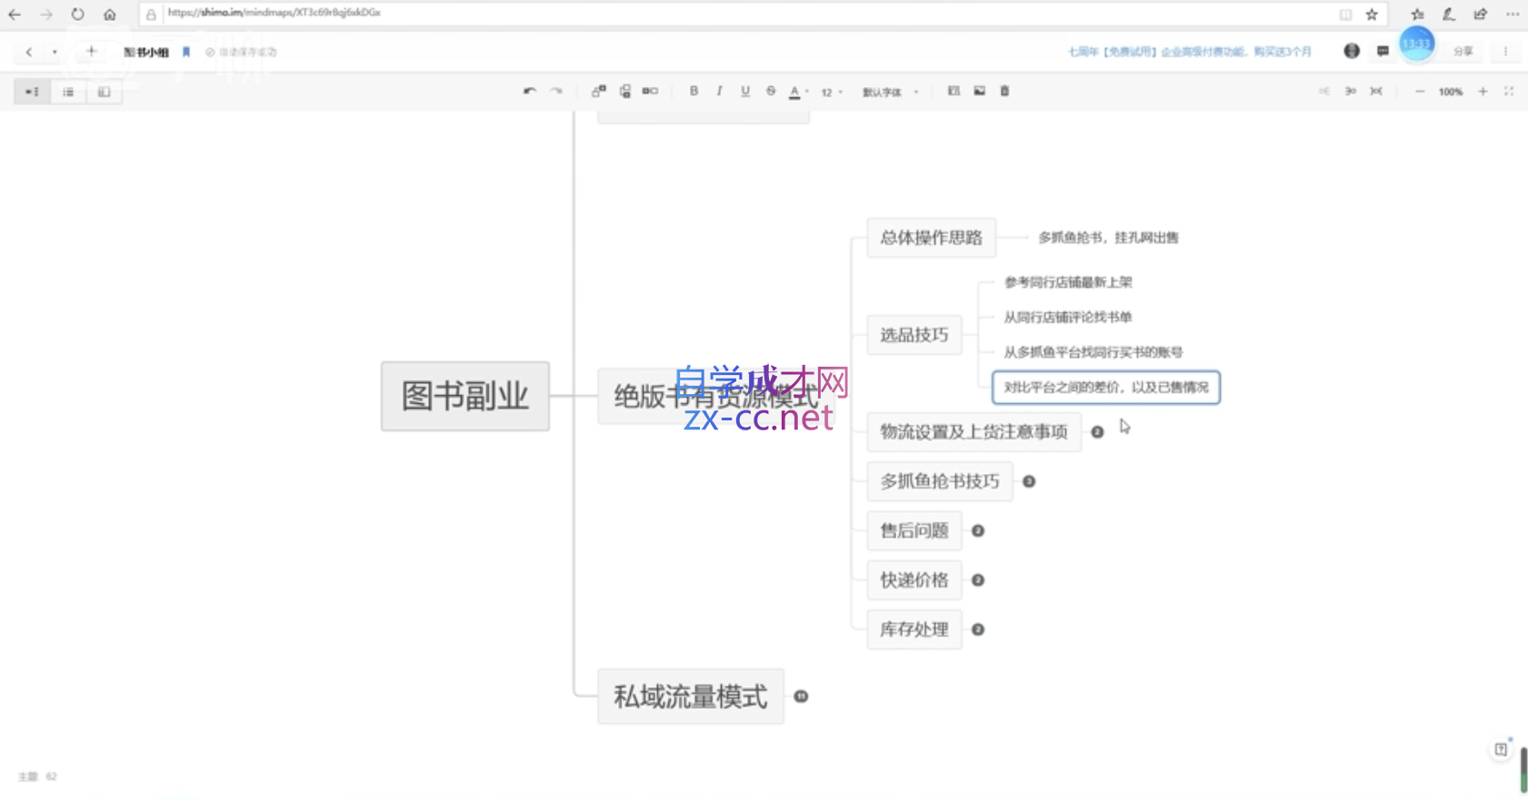The height and width of the screenshot is (799, 1528).
Task: Insert an image using the picture icon
Action: [979, 92]
